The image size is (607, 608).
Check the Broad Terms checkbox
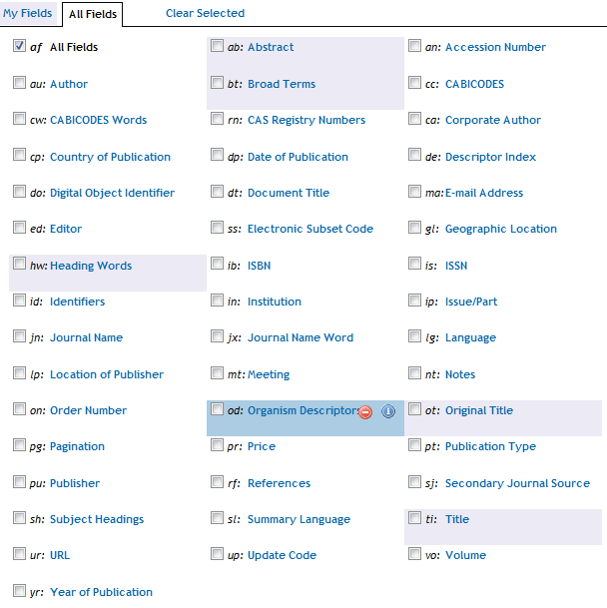(x=218, y=83)
